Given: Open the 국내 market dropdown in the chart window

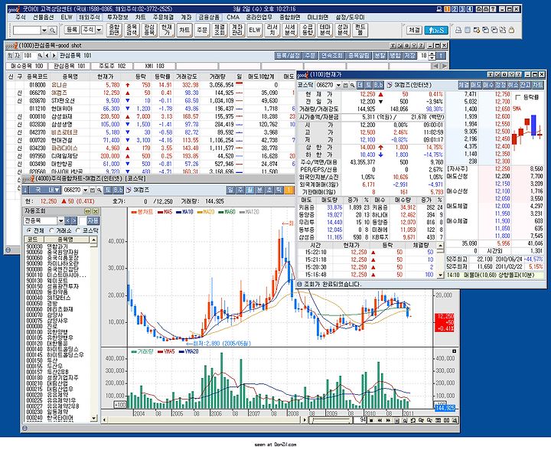Looking at the screenshot, I should 44,190.
